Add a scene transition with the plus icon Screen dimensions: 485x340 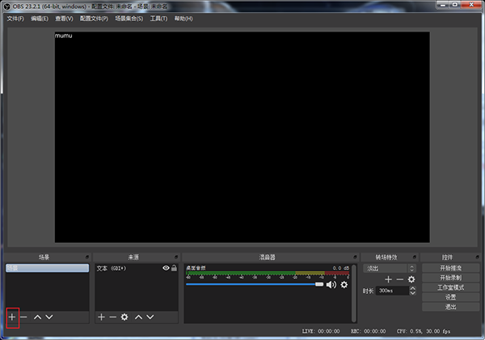coord(388,279)
